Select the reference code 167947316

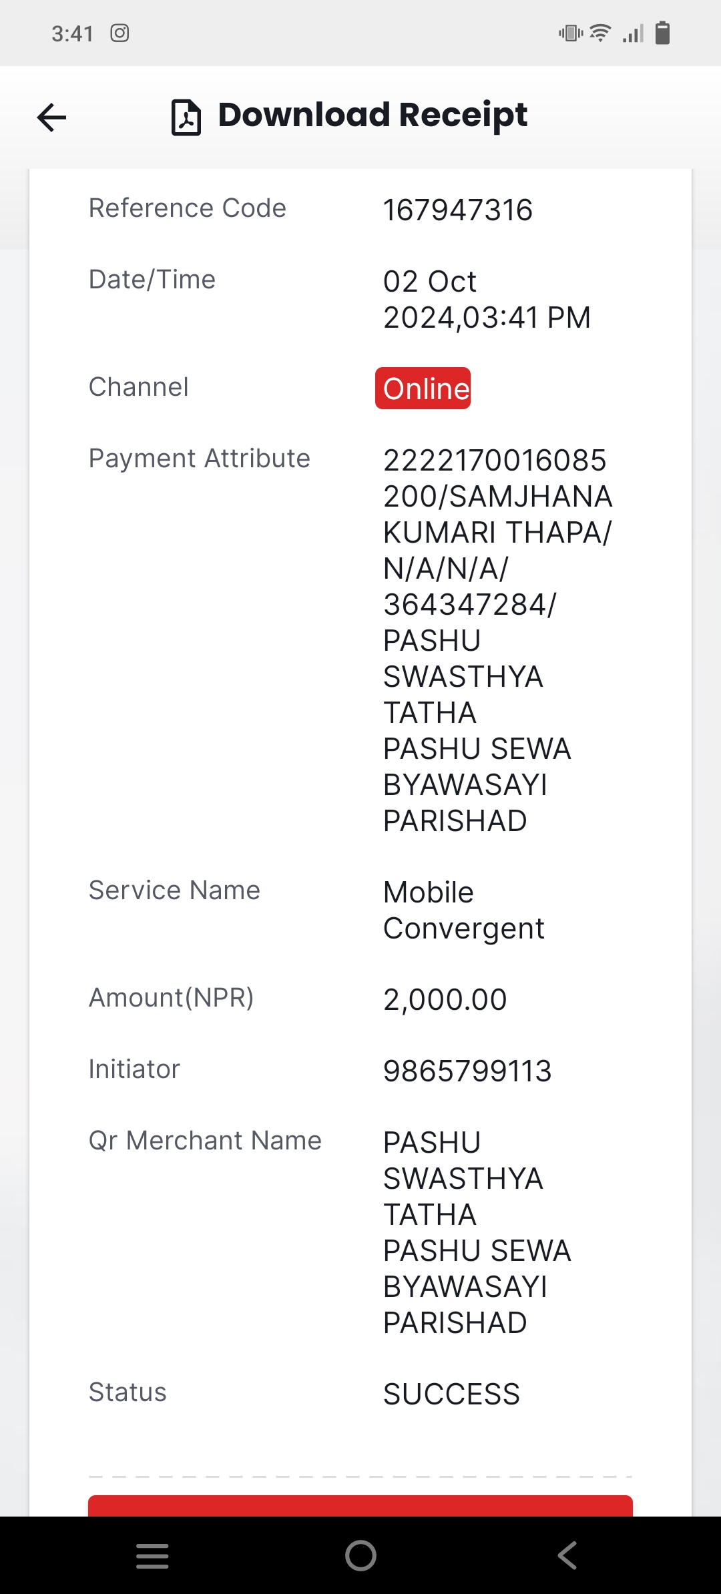pyautogui.click(x=458, y=210)
